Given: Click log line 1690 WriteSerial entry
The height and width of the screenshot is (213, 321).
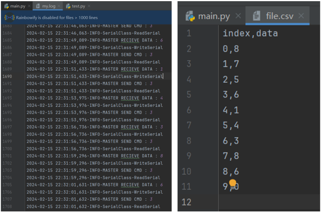Looking at the screenshot, I should [95, 76].
